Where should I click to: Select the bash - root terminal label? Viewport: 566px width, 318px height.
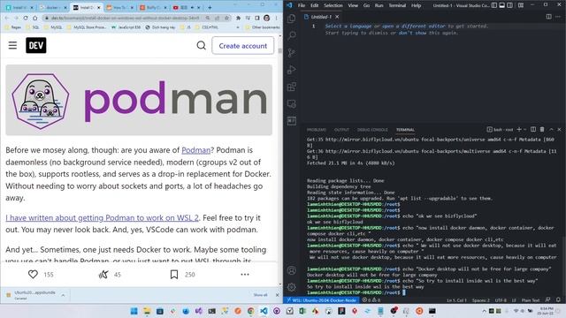click(500, 130)
